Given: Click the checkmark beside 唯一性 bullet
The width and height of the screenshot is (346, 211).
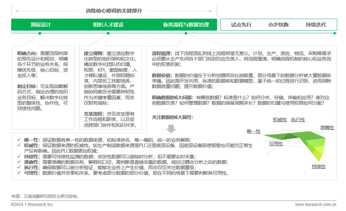Looking at the screenshot, I should coord(19,140).
